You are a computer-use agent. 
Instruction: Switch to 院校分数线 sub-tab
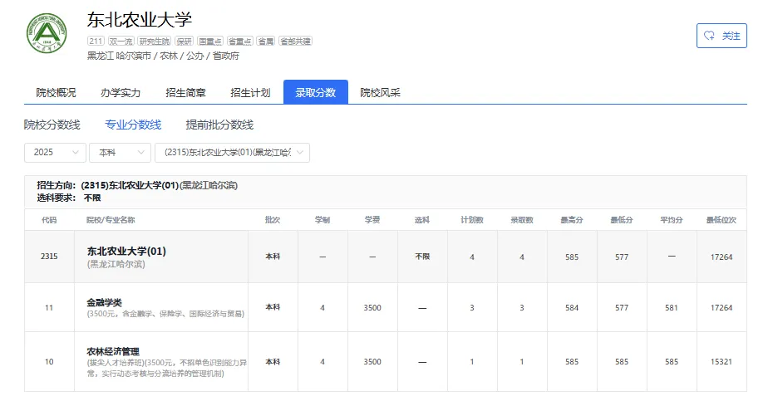tap(52, 125)
